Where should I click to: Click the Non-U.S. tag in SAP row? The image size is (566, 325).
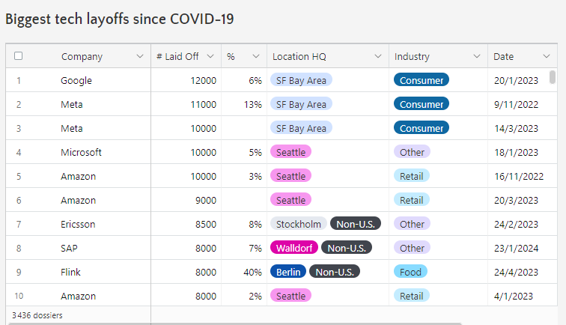(347, 248)
